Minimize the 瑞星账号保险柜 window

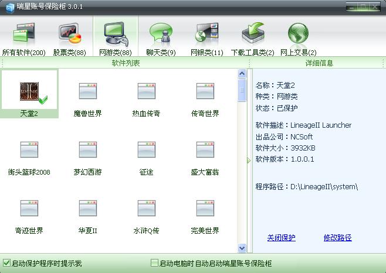(x=353, y=6)
